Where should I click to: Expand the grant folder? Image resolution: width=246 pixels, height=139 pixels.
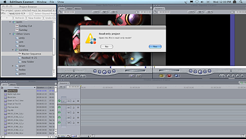pos(13,66)
